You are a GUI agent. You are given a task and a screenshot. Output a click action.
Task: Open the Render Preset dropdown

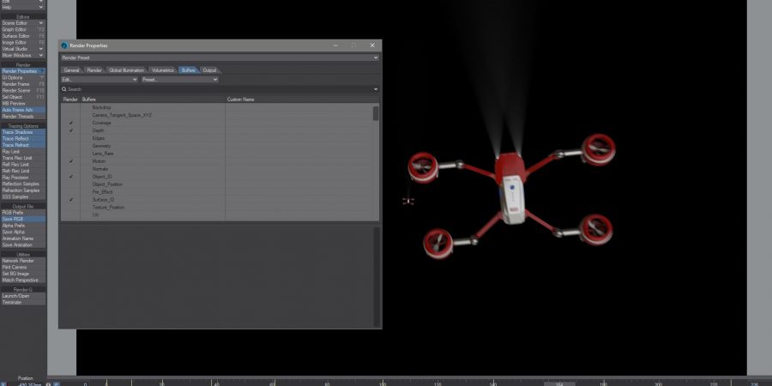(220, 57)
